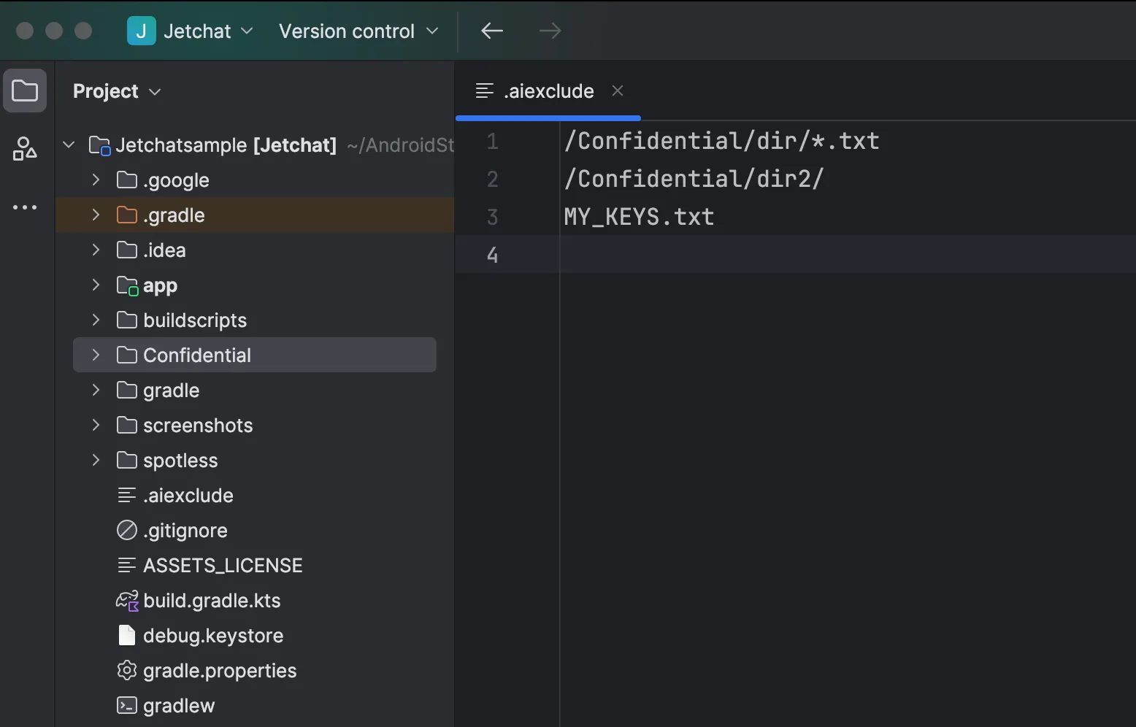The width and height of the screenshot is (1136, 727).
Task: Select the gradlew script file
Action: click(179, 706)
